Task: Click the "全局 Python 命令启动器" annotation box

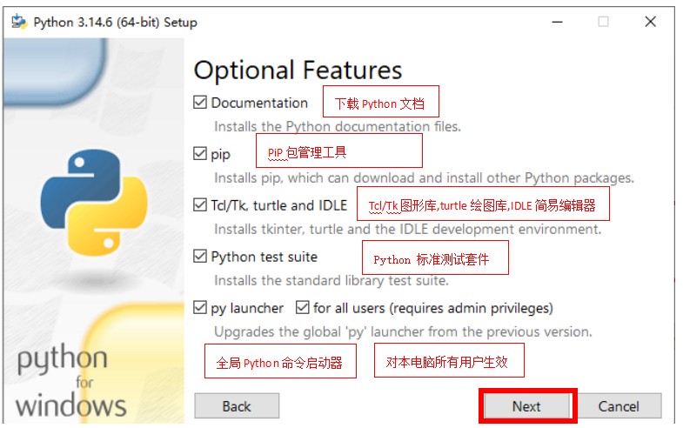Action: pos(280,361)
